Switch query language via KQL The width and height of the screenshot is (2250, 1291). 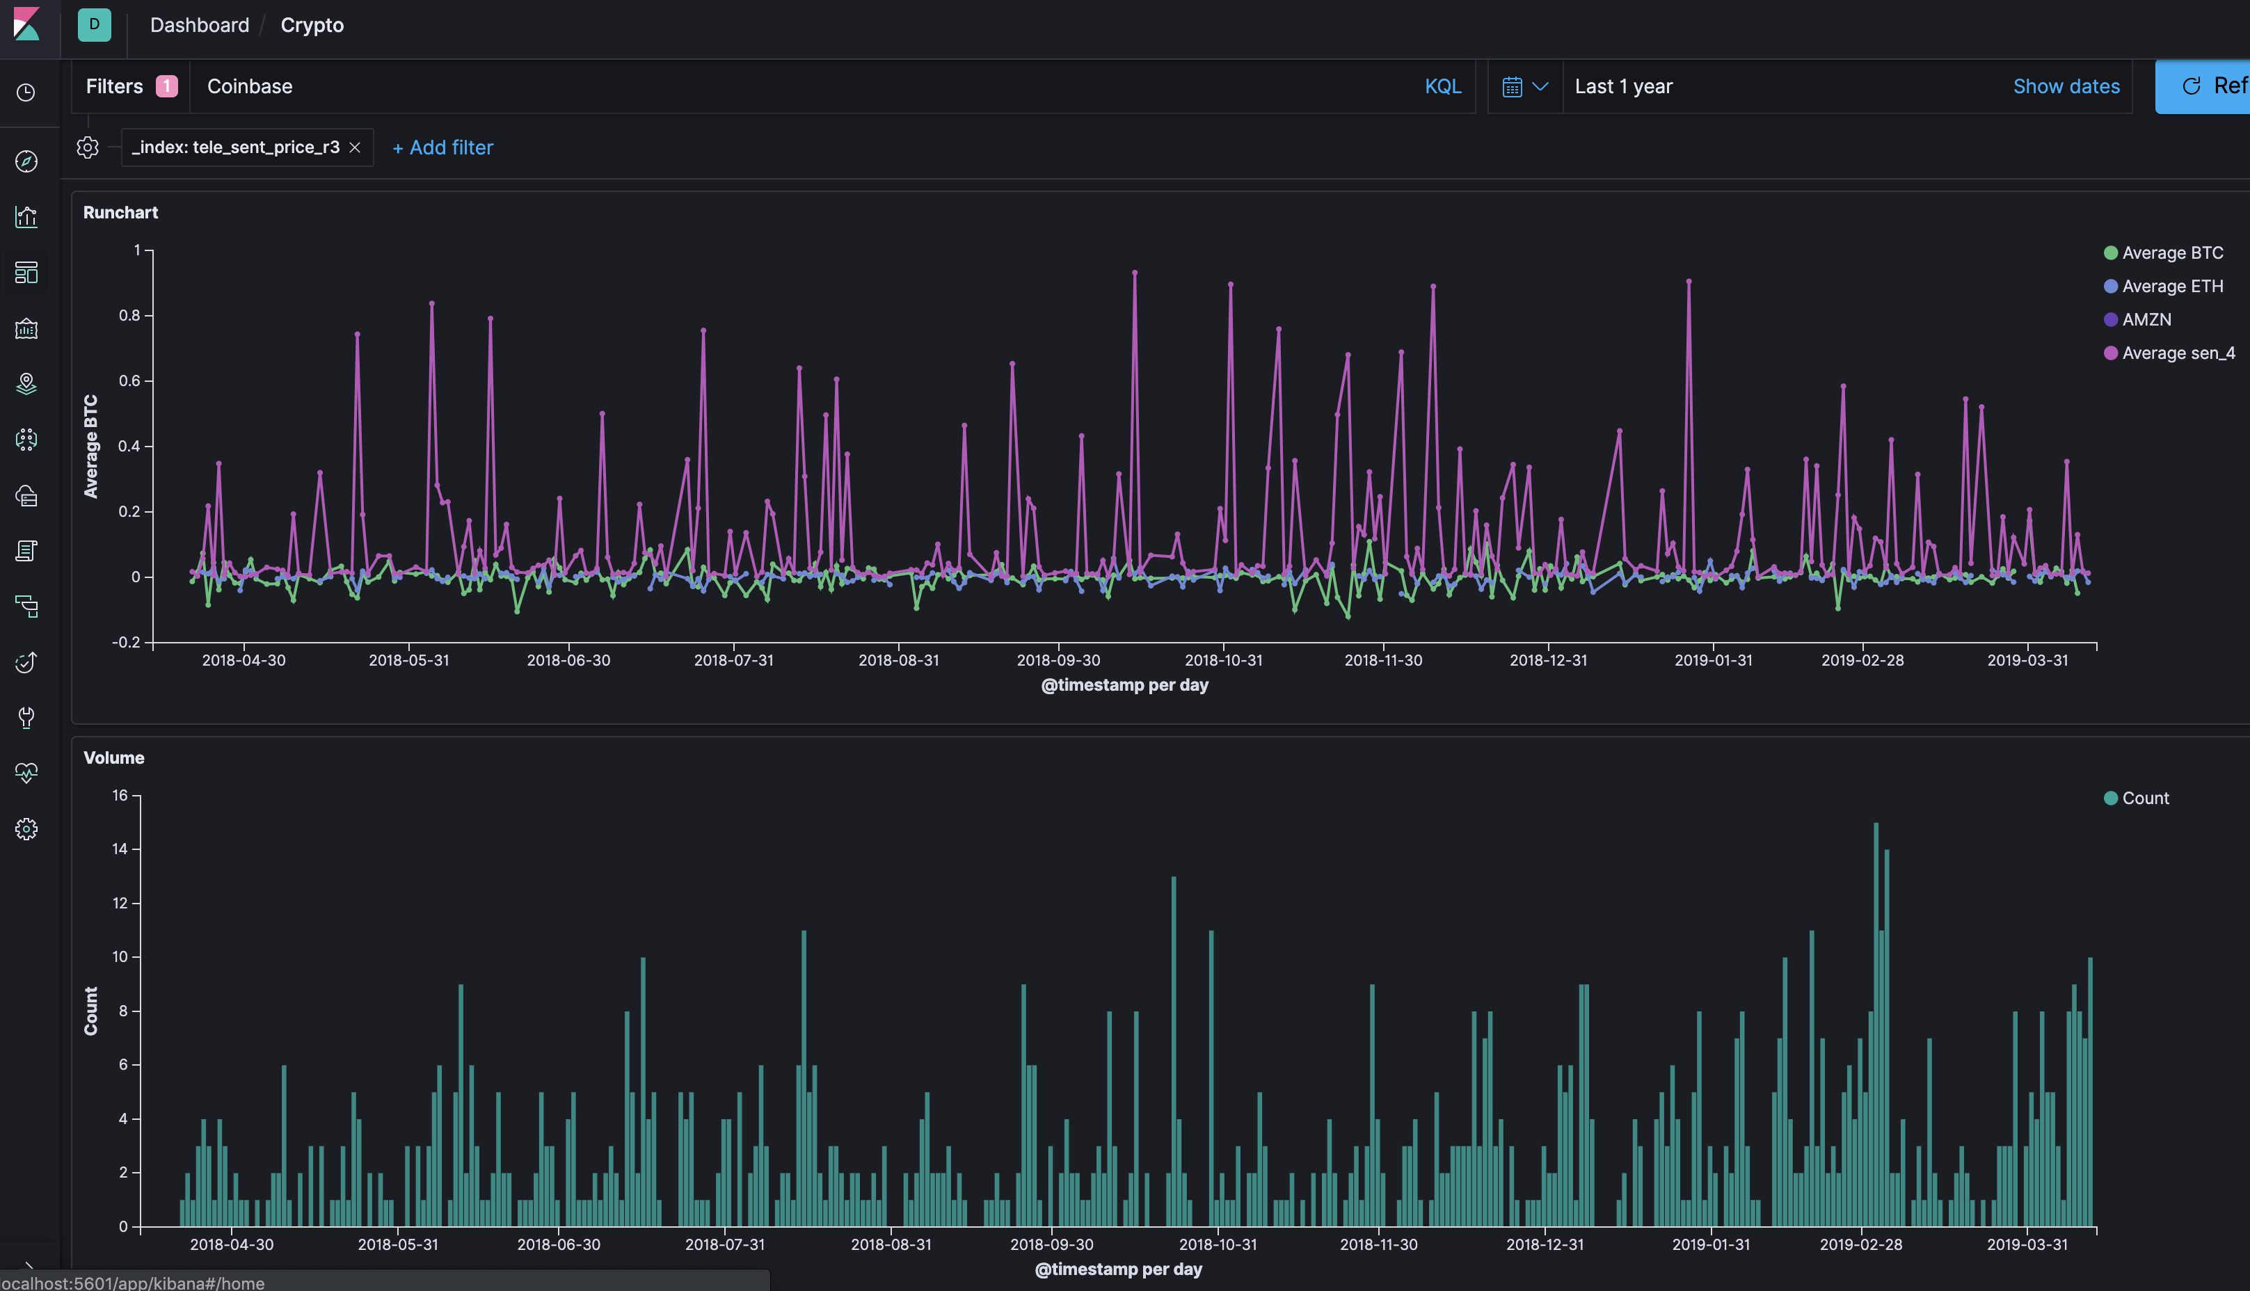click(x=1442, y=87)
